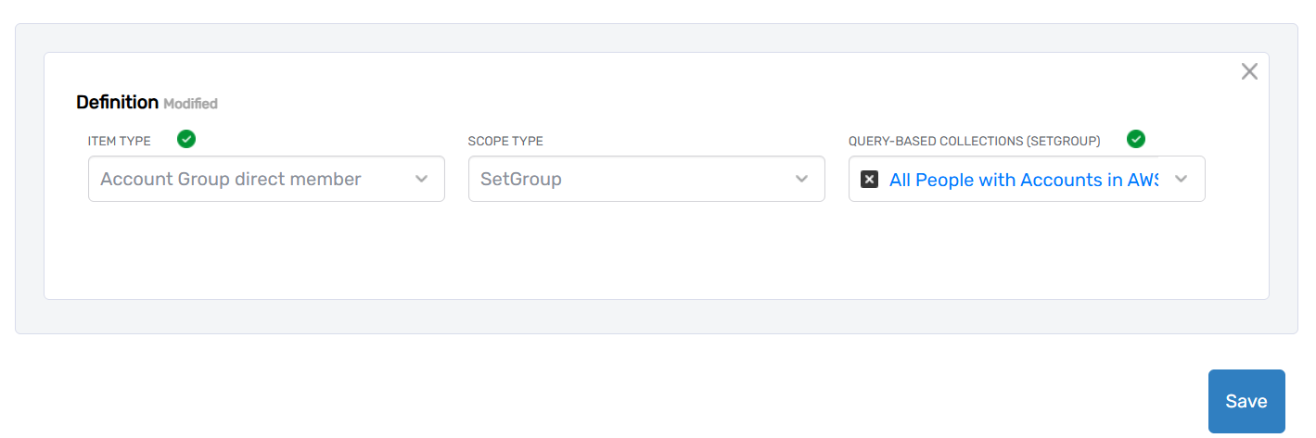Click the green checkmark beside Query-Based Collections
The width and height of the screenshot is (1316, 438).
[x=1136, y=139]
